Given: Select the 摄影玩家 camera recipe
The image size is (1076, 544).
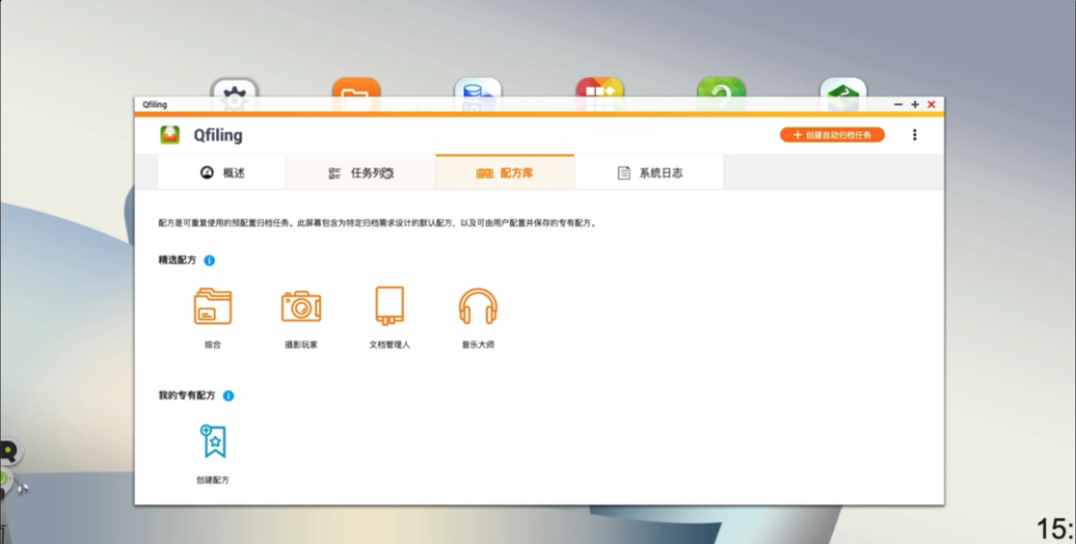Looking at the screenshot, I should (x=301, y=306).
